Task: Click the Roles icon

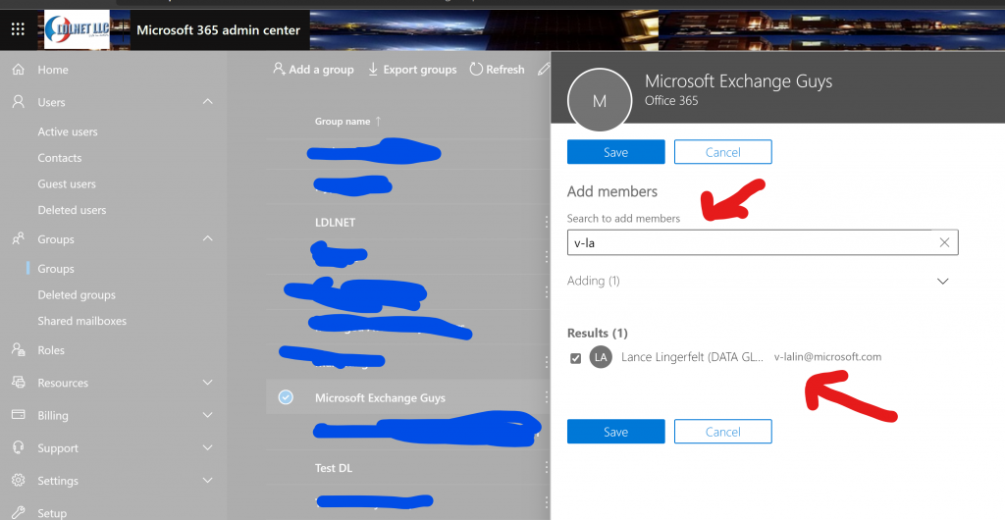Action: click(19, 349)
